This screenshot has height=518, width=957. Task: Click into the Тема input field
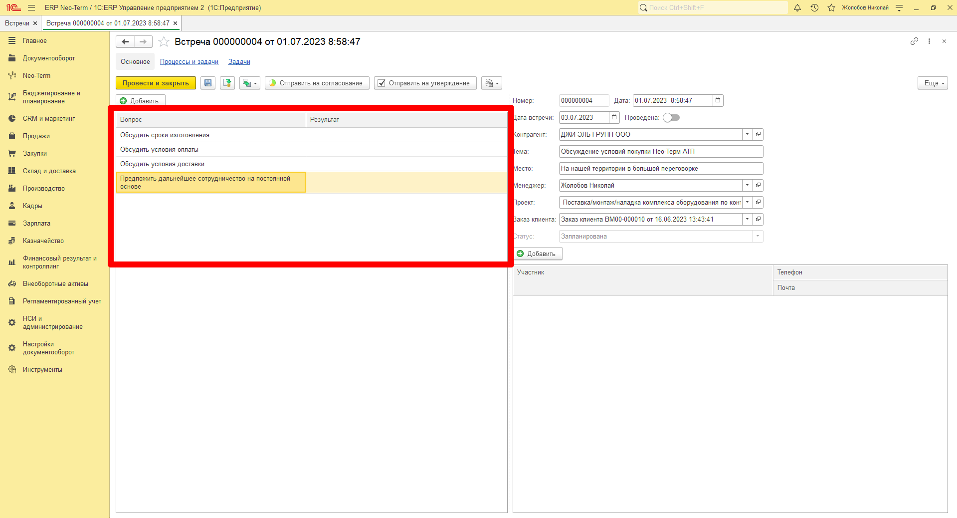[661, 151]
